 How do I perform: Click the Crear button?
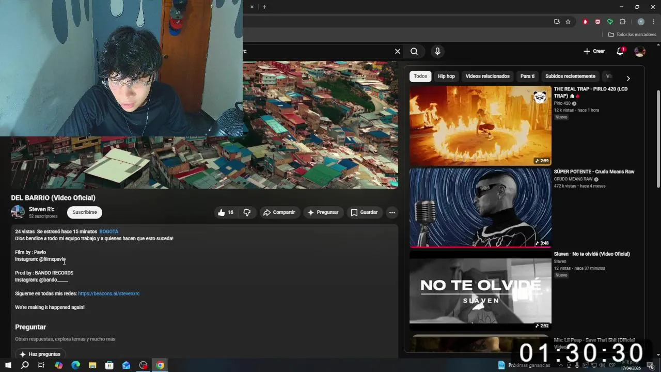(x=594, y=51)
